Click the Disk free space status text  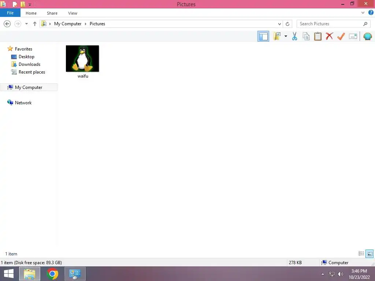click(x=31, y=262)
